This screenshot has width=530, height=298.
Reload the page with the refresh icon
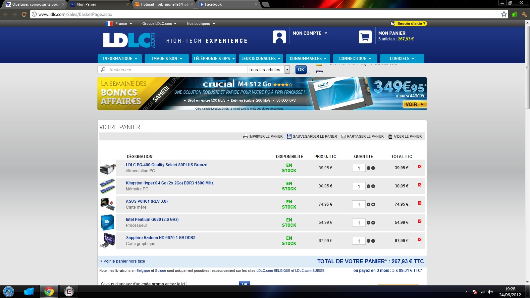24,14
